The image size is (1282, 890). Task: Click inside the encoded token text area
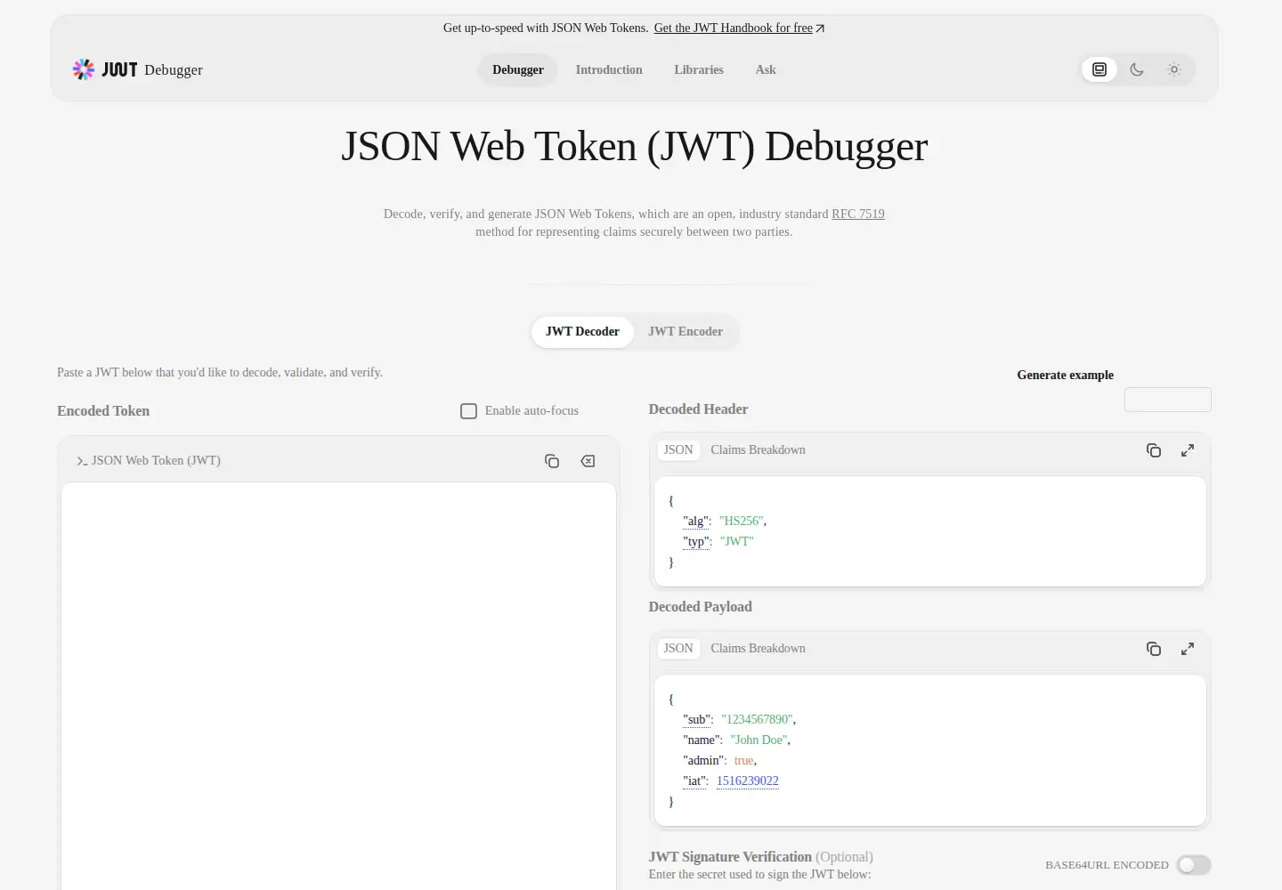(338, 685)
